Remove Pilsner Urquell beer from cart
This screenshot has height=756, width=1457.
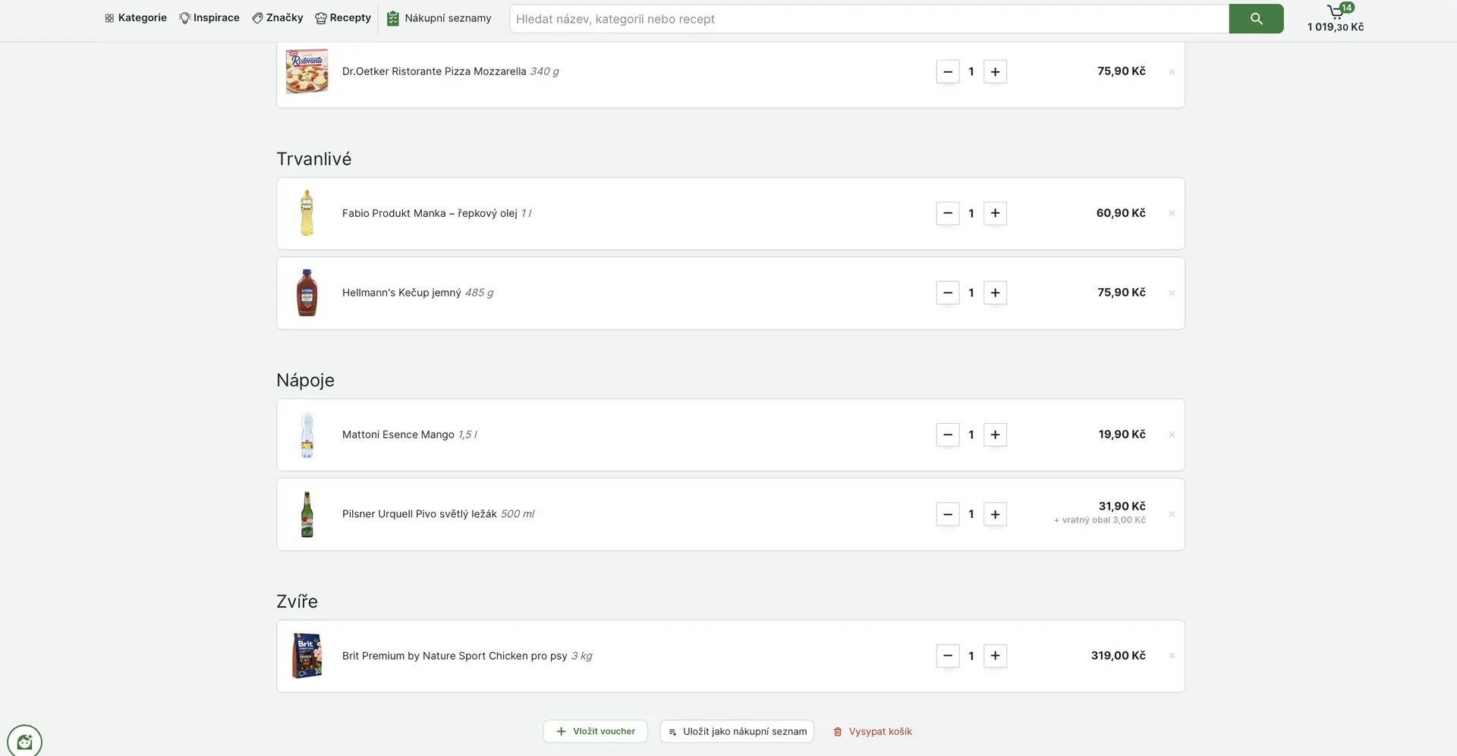point(1172,514)
